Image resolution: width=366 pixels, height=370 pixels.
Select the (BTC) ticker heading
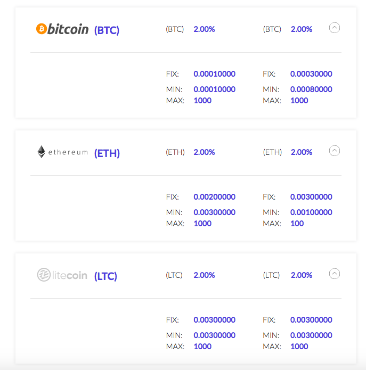(107, 30)
